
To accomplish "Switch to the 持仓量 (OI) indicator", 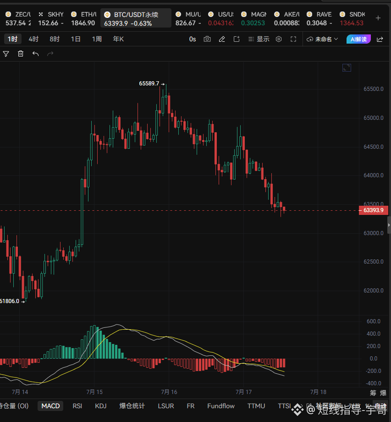I will (14, 406).
